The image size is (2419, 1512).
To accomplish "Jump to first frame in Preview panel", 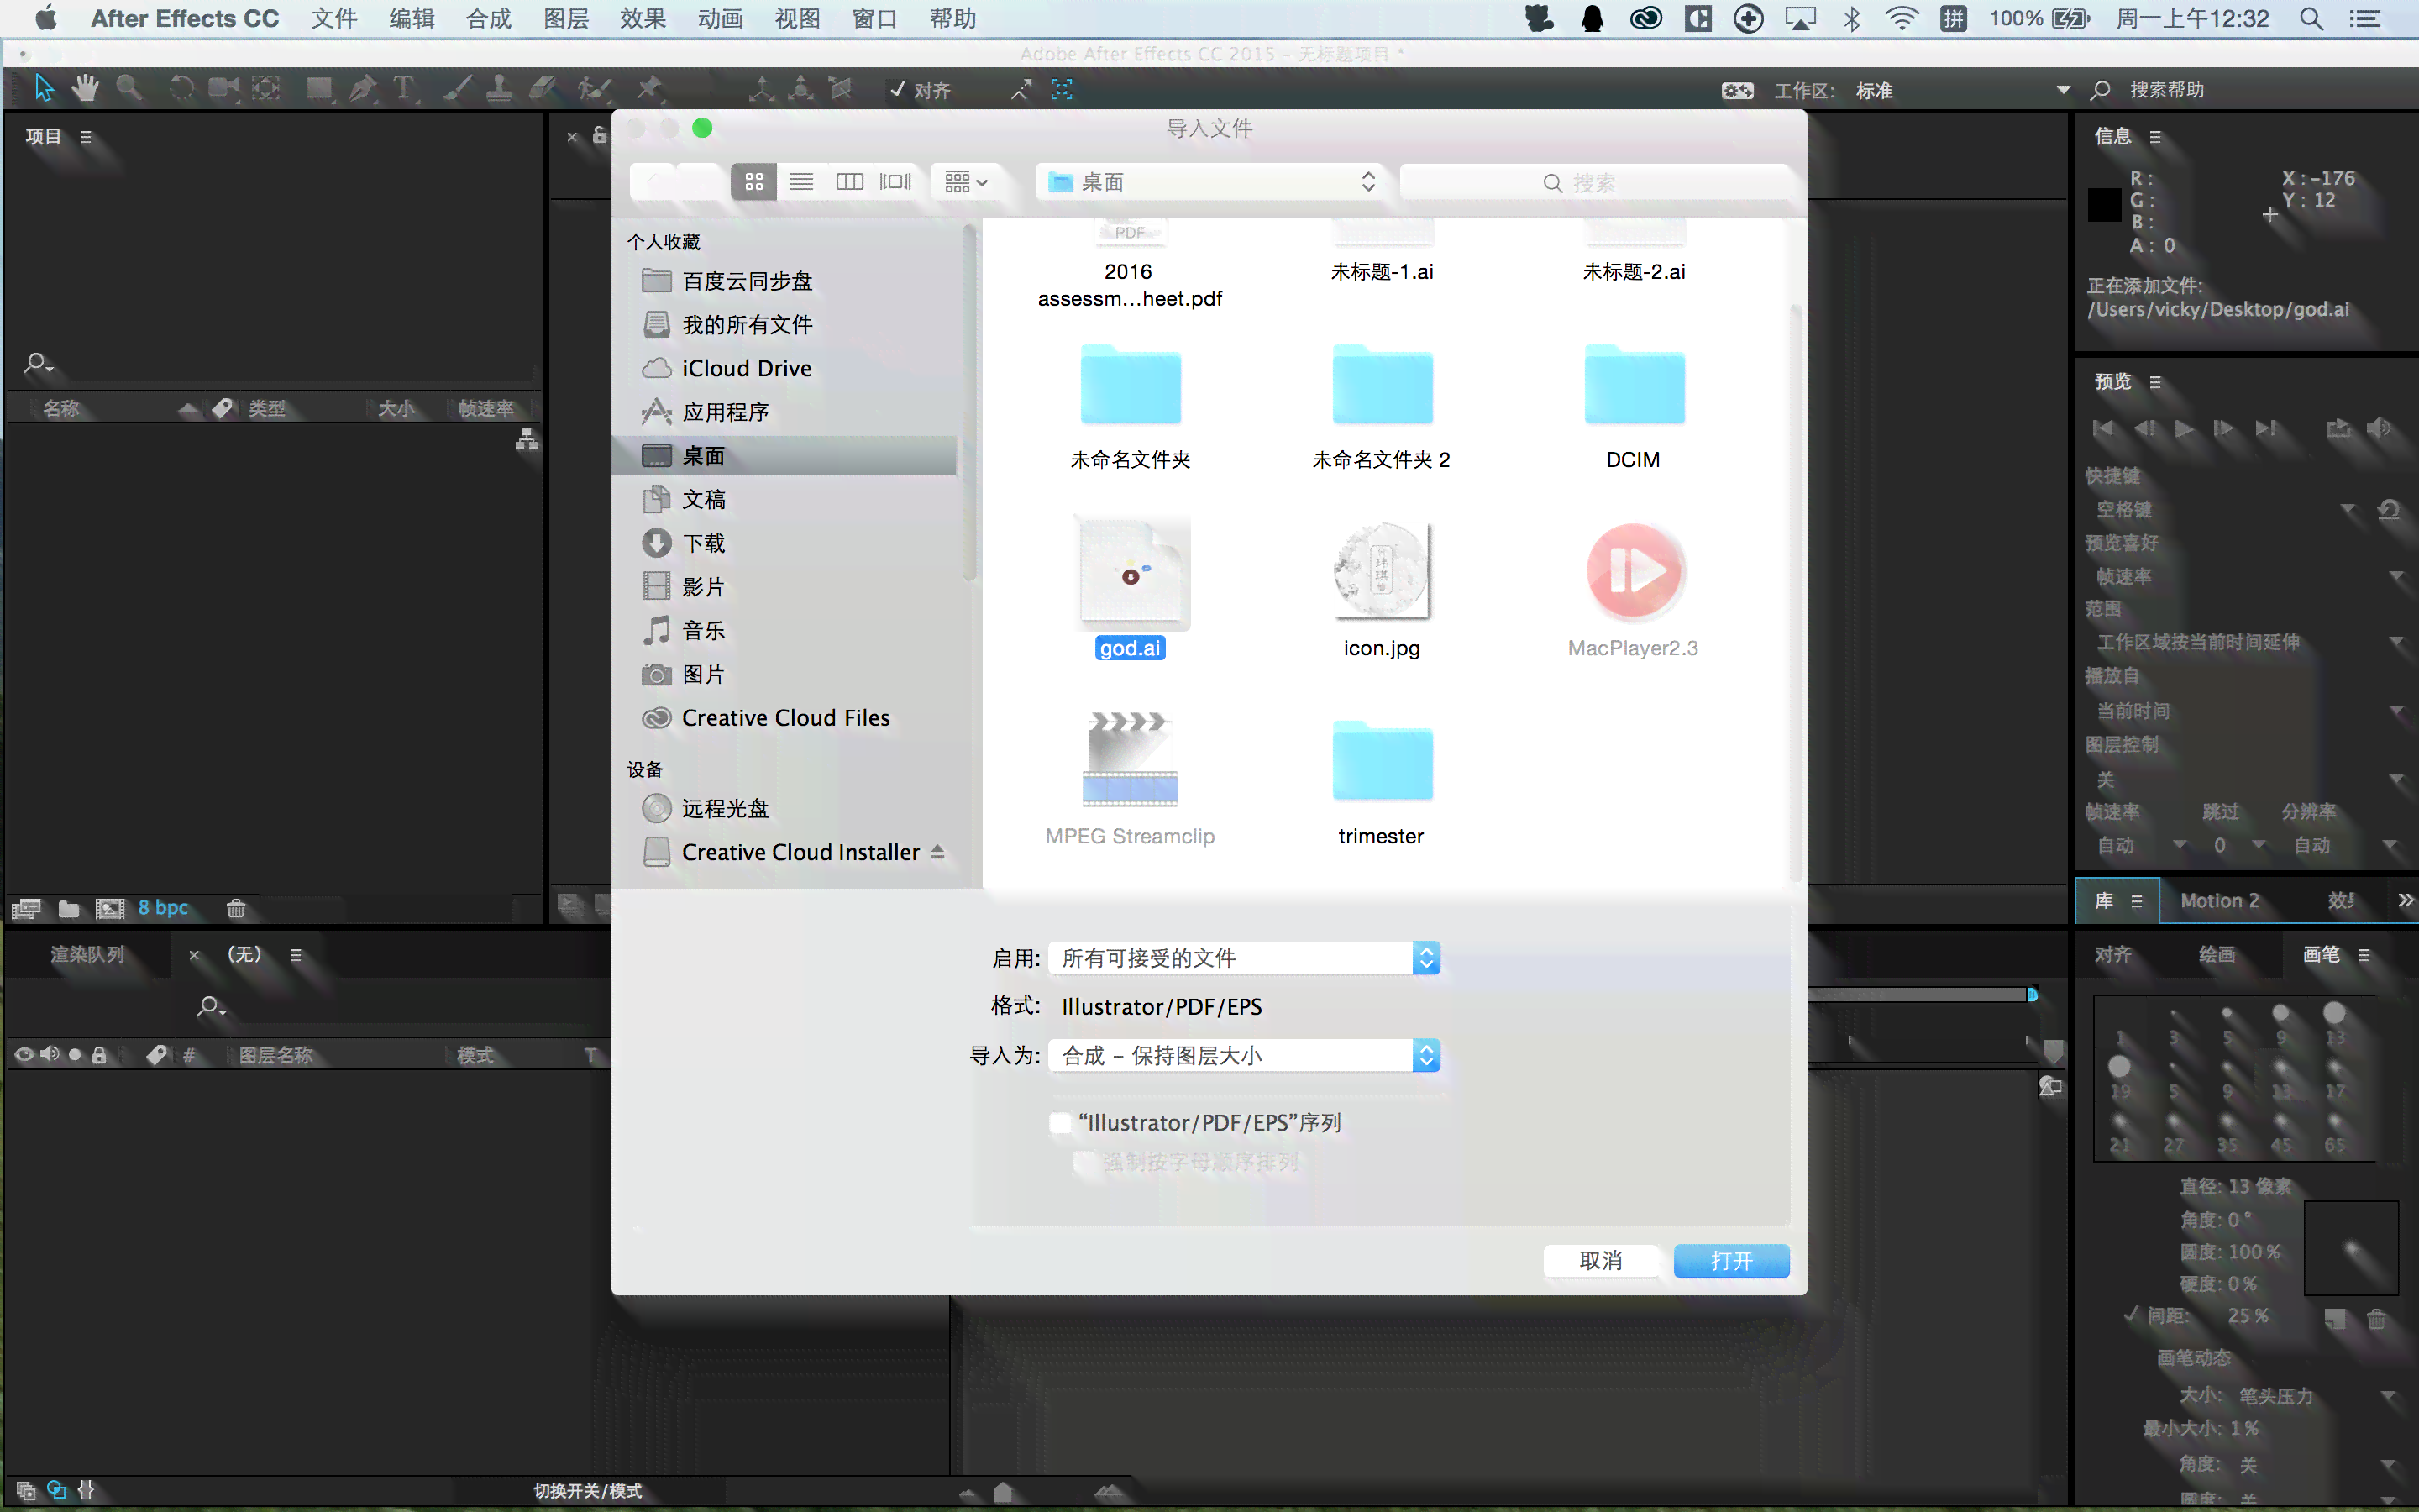I will (2103, 429).
